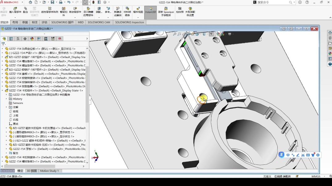Image resolution: width=332 pixels, height=186 pixels.
Task: Click the 智能扣件 tool
Action: click(x=64, y=12)
